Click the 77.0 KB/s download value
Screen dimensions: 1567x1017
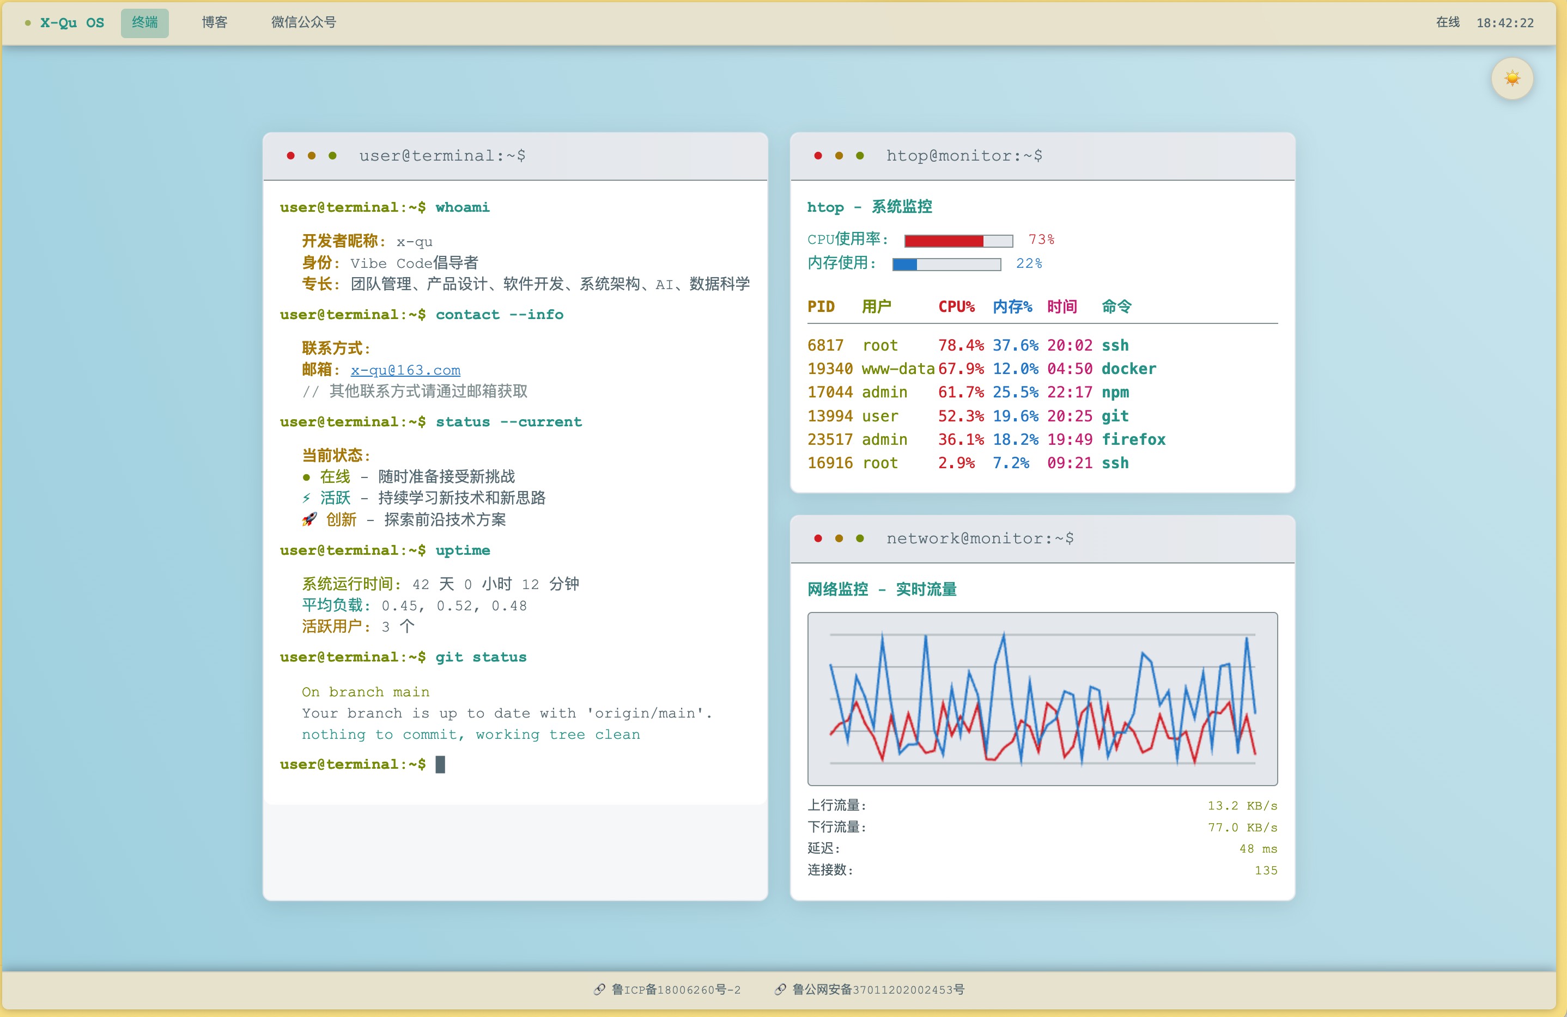tap(1242, 828)
